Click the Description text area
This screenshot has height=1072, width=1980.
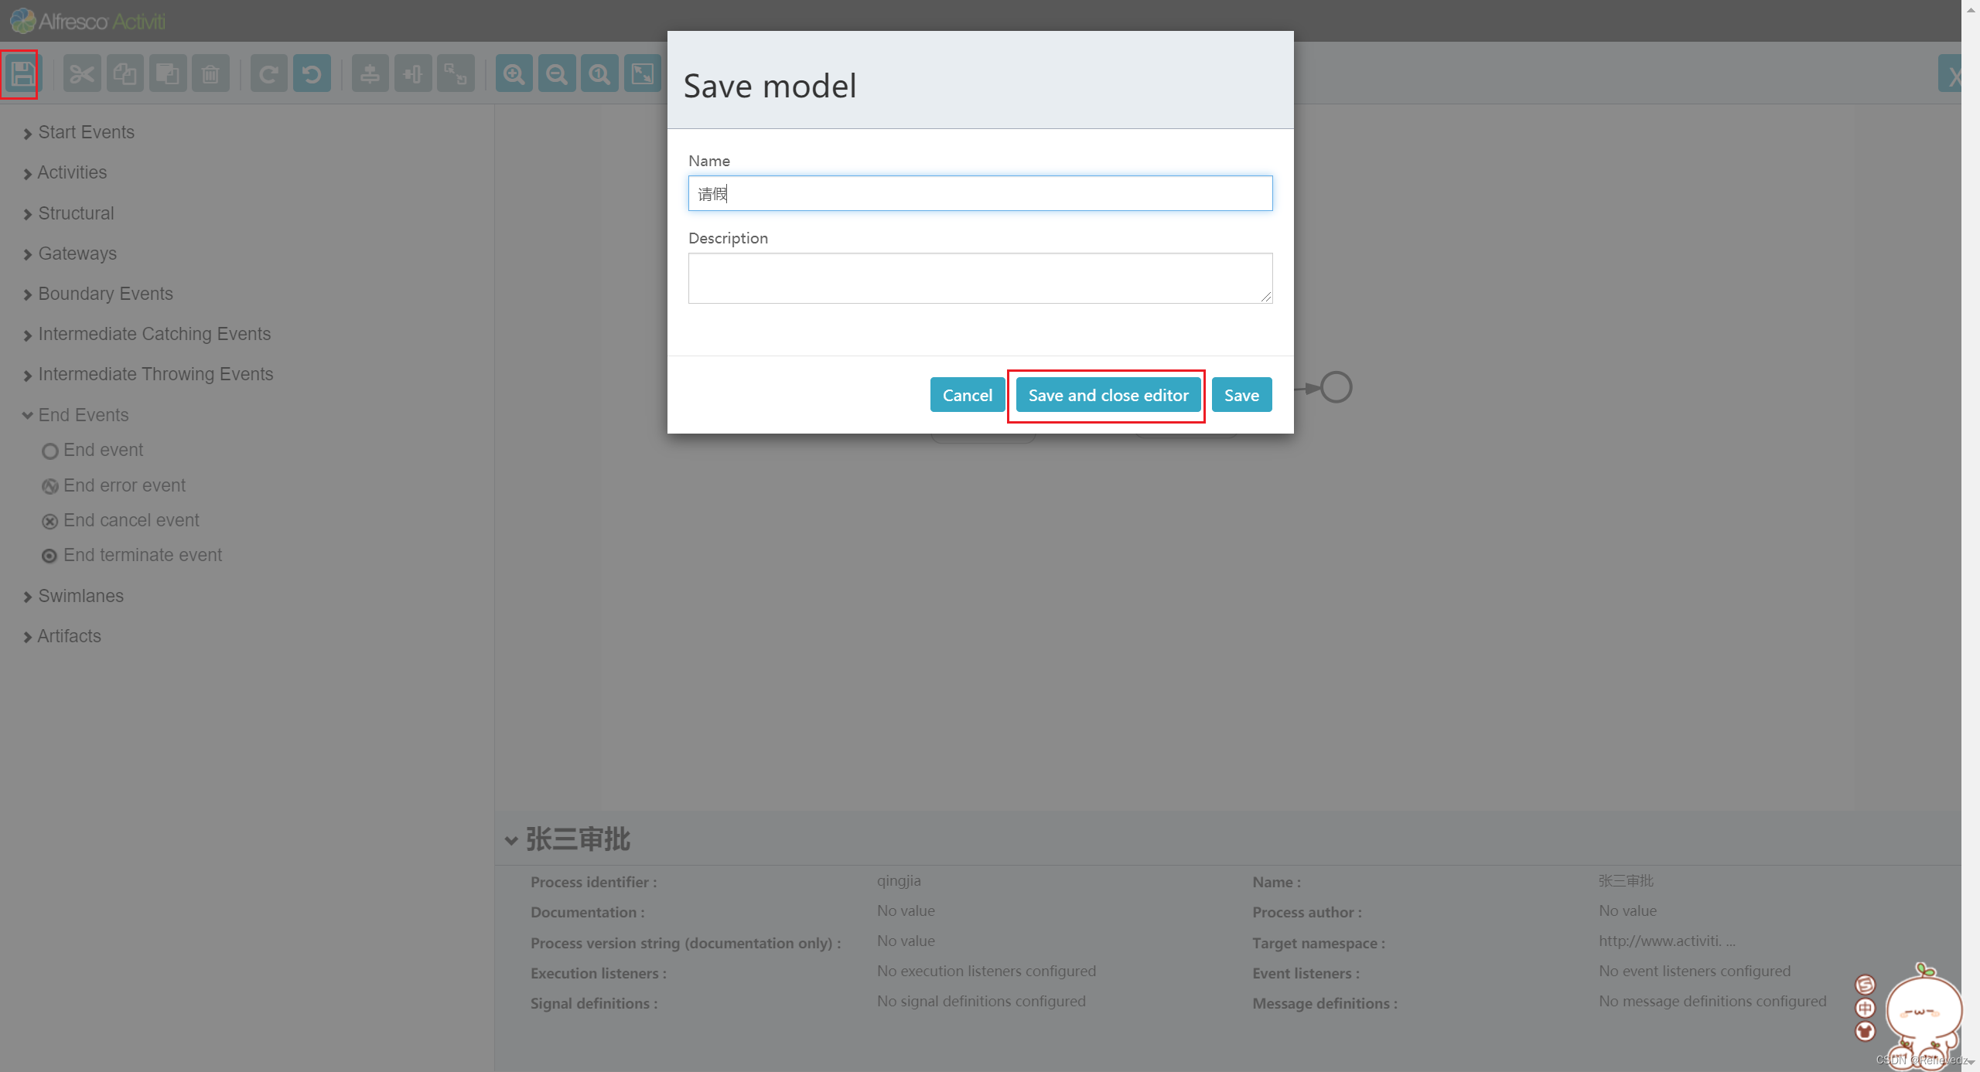(979, 277)
